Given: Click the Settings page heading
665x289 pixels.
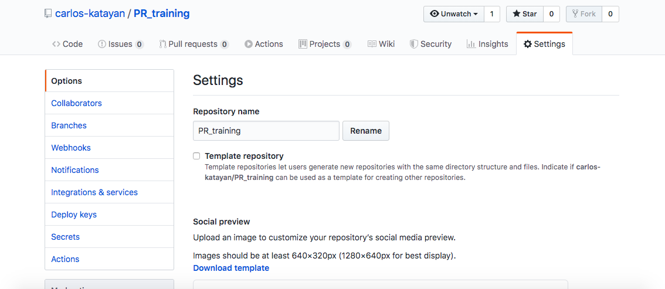Looking at the screenshot, I should pyautogui.click(x=218, y=80).
